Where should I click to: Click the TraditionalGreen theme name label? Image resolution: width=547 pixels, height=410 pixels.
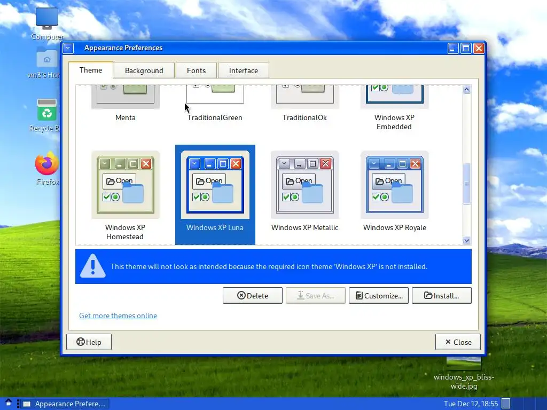click(215, 117)
